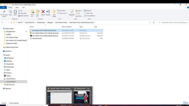This screenshot has width=189, height=106.
Task: Open the New item dropdown
Action: (x=62, y=11)
